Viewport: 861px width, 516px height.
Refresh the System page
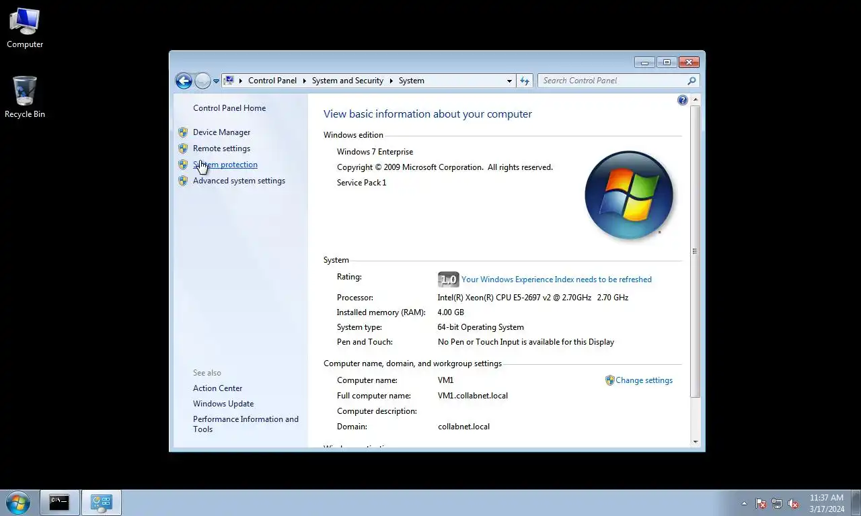[x=525, y=81]
